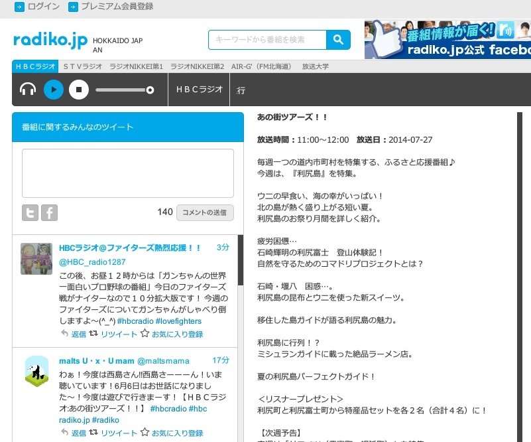Open the 放送大学 station tab
This screenshot has width=531, height=442.
tap(315, 67)
